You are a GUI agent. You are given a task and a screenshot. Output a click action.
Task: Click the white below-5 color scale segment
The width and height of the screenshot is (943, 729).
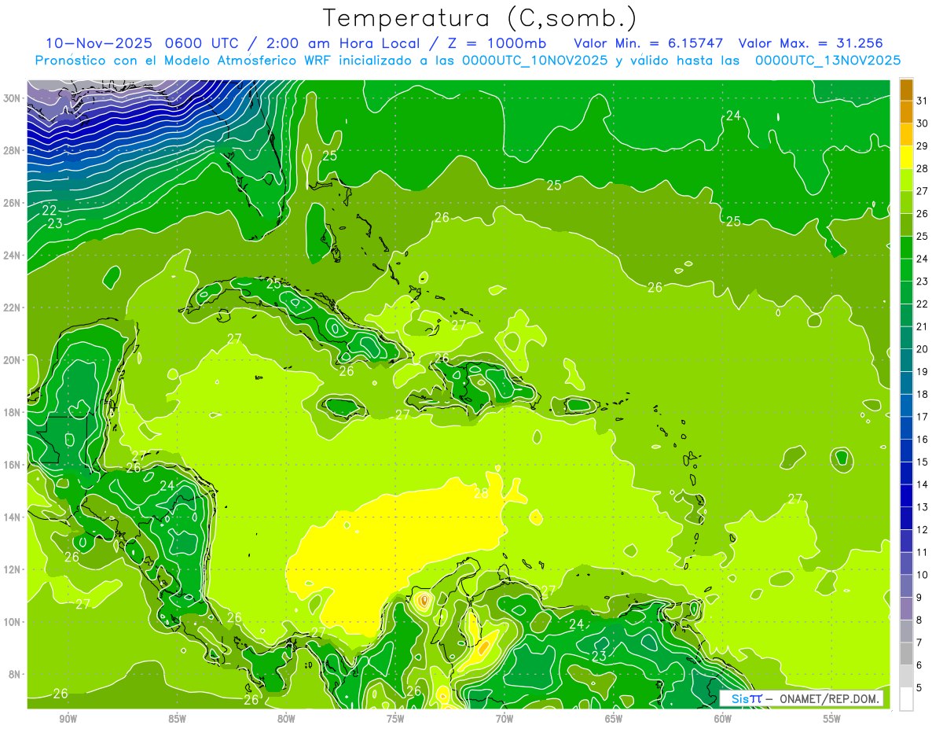point(906,699)
